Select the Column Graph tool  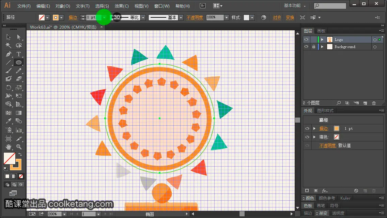19,130
